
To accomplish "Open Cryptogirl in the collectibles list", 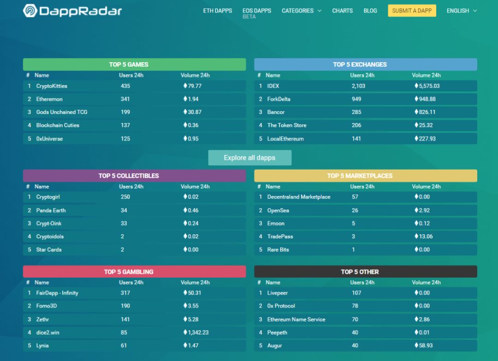I will pos(48,197).
